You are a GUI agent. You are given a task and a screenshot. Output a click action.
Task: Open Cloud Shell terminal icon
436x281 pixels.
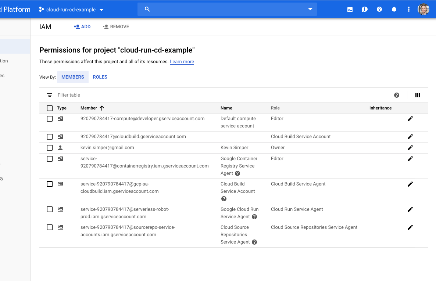tap(350, 10)
